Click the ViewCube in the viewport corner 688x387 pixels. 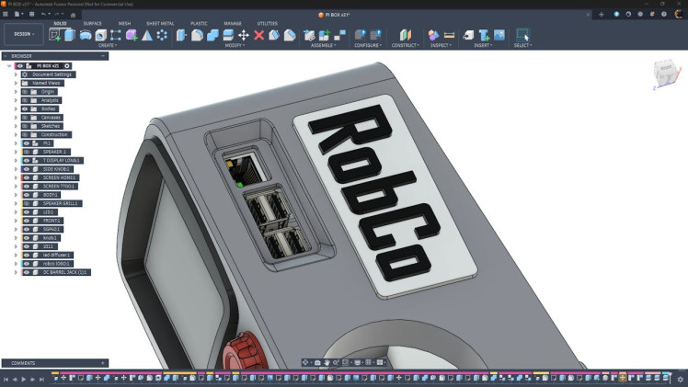[x=665, y=72]
